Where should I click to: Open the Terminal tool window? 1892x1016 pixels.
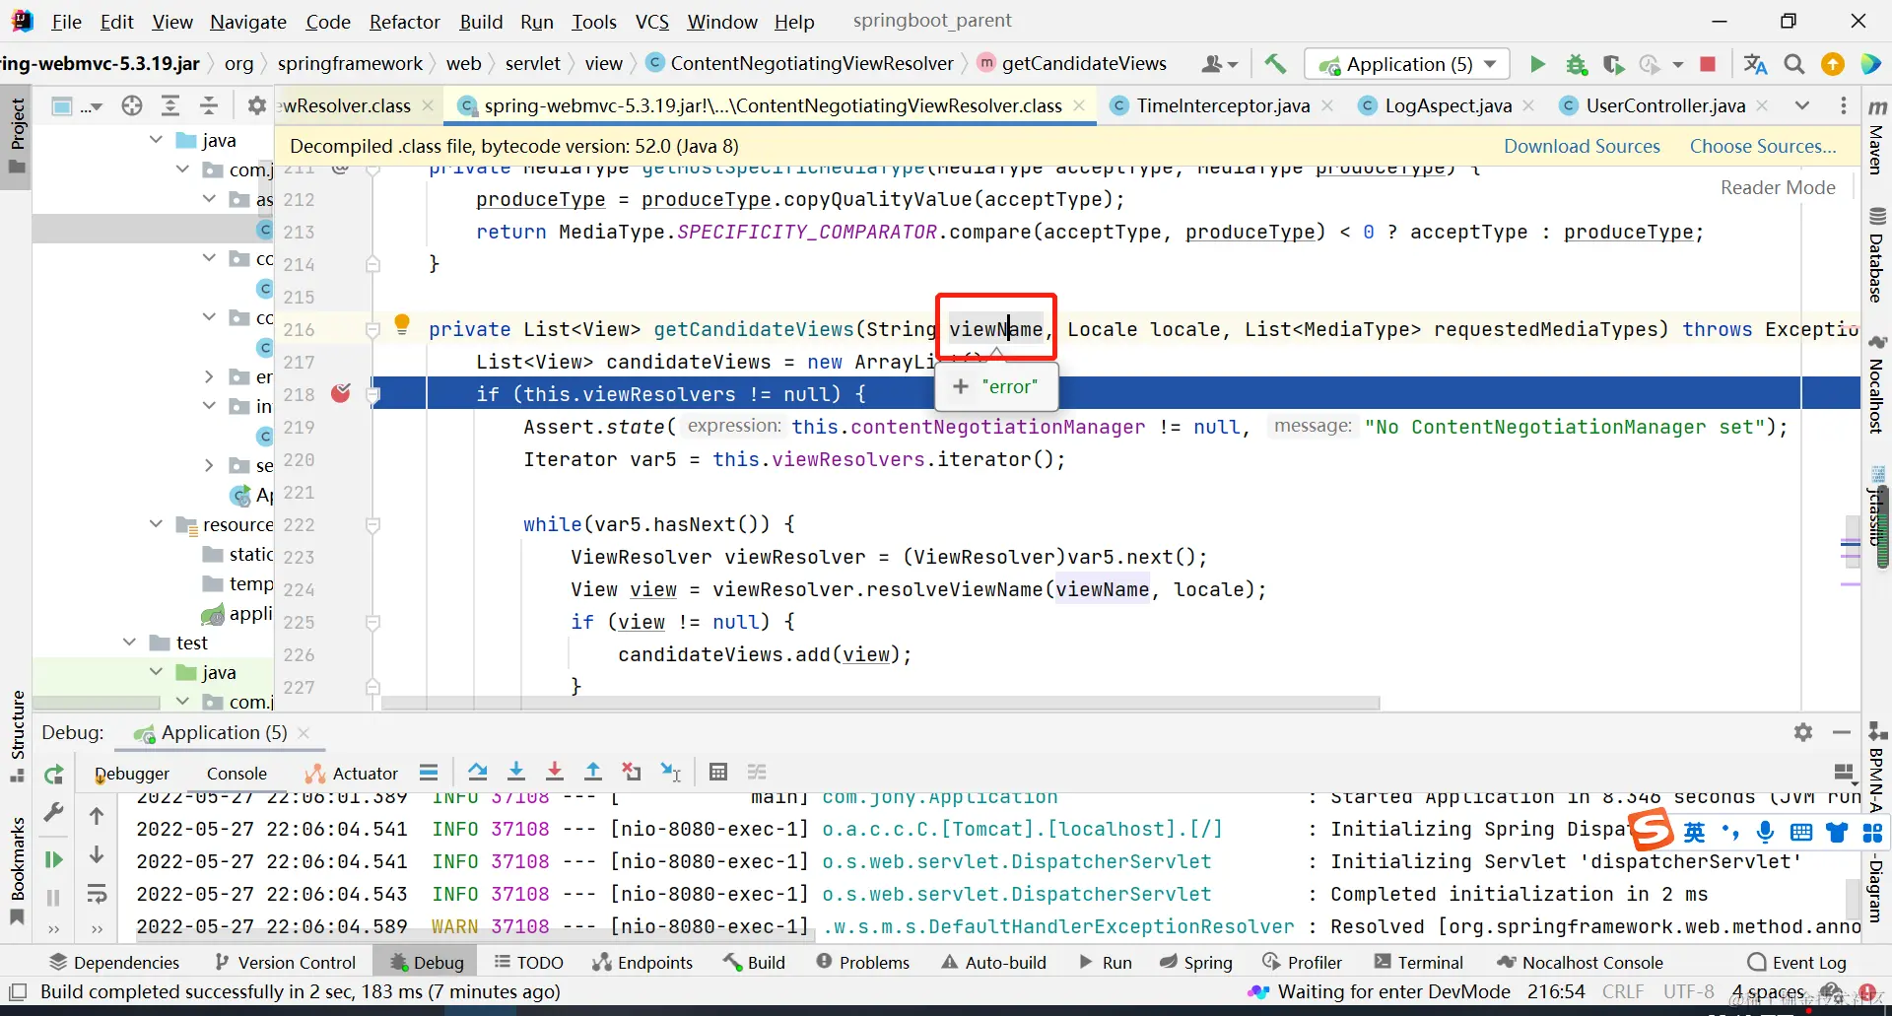click(x=1418, y=962)
